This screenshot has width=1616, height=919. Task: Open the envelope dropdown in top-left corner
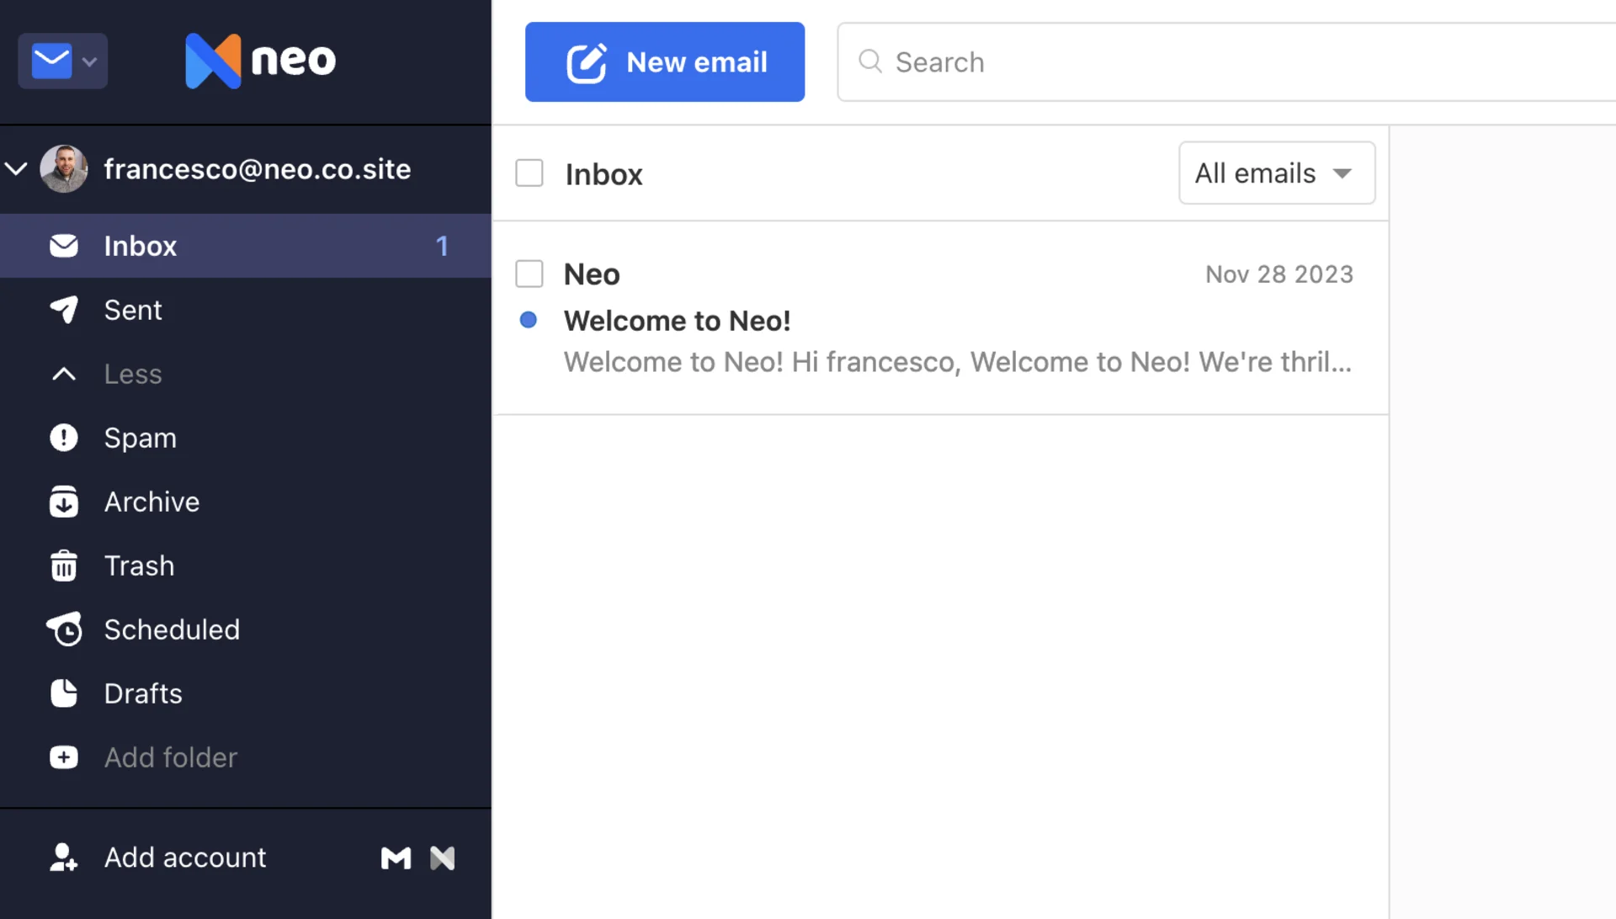pyautogui.click(x=62, y=61)
